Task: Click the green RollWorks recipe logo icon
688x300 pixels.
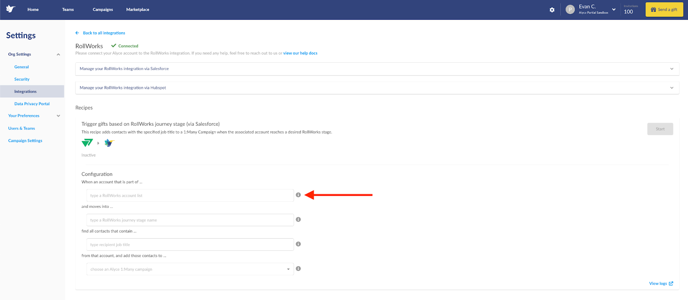Action: pos(87,142)
